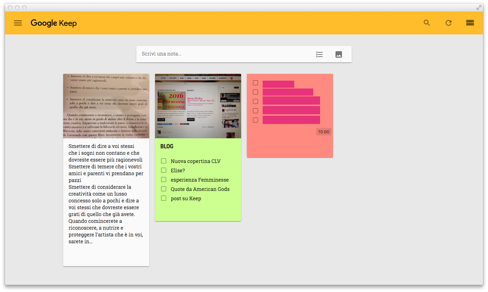Tick the 'Elise?' checkbox
The image size is (488, 292).
(164, 170)
